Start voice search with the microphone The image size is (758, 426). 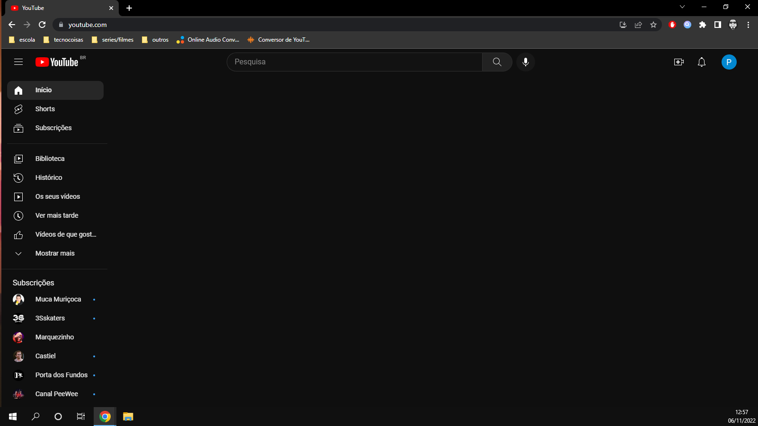click(526, 62)
